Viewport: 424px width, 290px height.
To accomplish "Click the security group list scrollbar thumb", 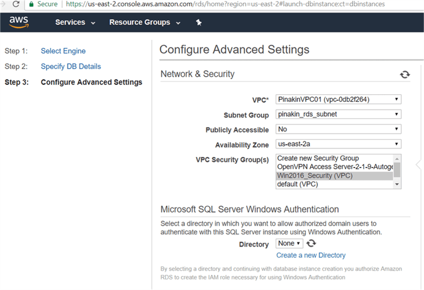I will pyautogui.click(x=397, y=170).
